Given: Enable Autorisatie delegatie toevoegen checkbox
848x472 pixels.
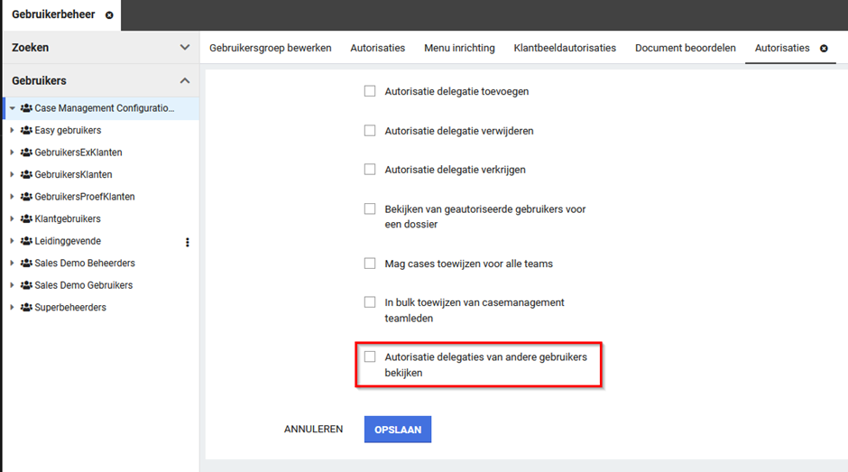Looking at the screenshot, I should coord(370,91).
